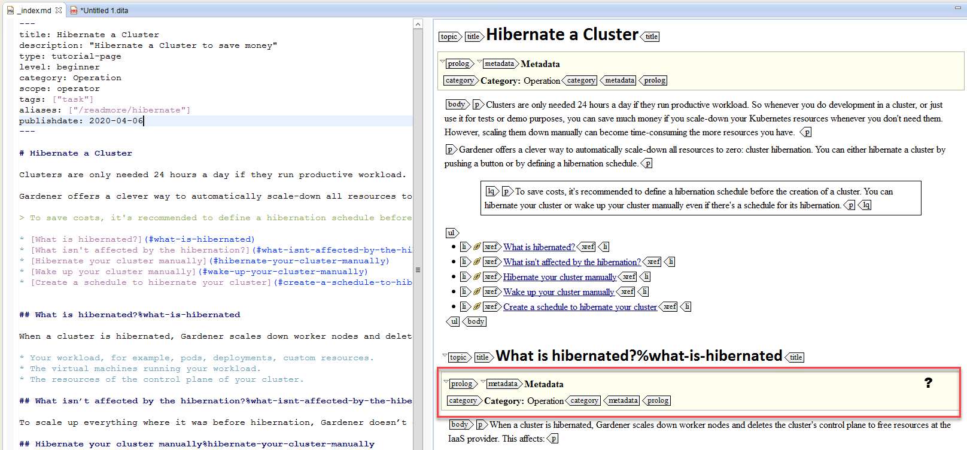Follow the 'Wake up your cluster manually' link
Image resolution: width=967 pixels, height=450 pixels.
point(558,292)
